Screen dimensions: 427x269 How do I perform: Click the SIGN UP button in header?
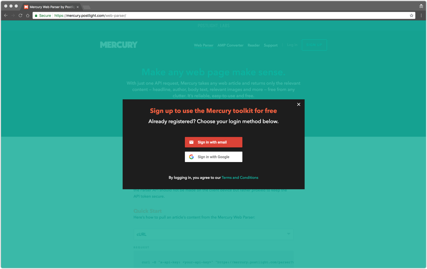pyautogui.click(x=314, y=45)
